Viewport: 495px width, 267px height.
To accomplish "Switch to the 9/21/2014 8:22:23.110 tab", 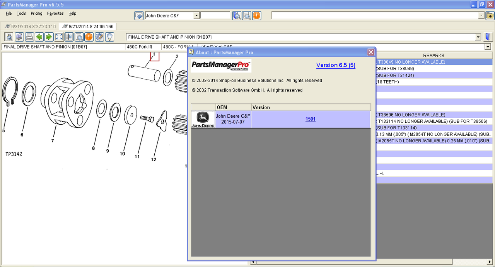I will (x=30, y=27).
